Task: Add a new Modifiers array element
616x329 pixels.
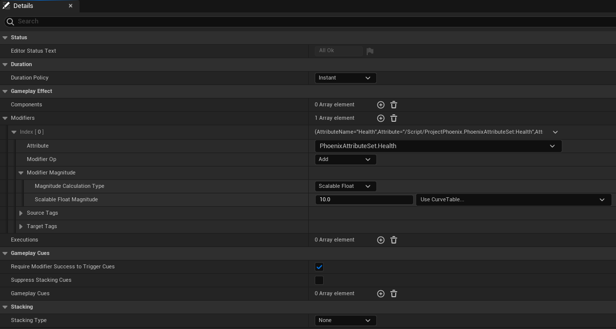Action: (381, 118)
